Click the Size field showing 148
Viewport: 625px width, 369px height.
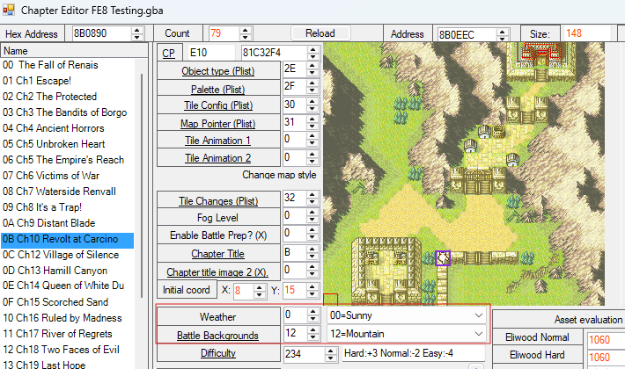[586, 33]
